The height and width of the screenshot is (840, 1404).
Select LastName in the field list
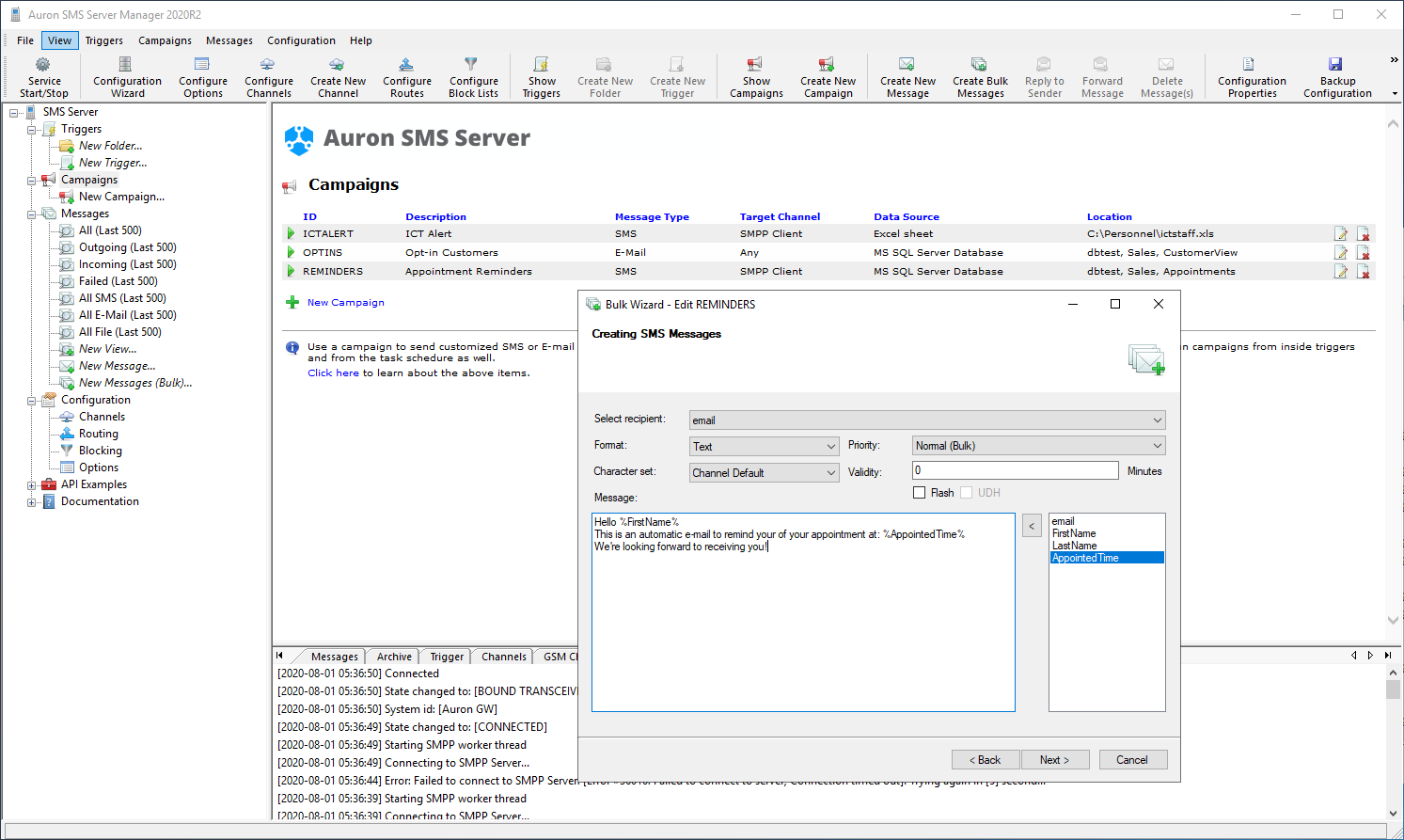[1074, 546]
